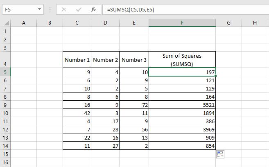
Task: Select row 4 header
Action: pos(5,59)
